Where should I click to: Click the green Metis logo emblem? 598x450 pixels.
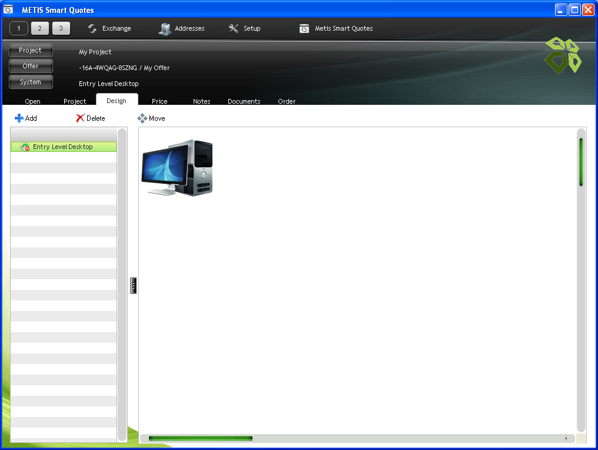point(563,55)
